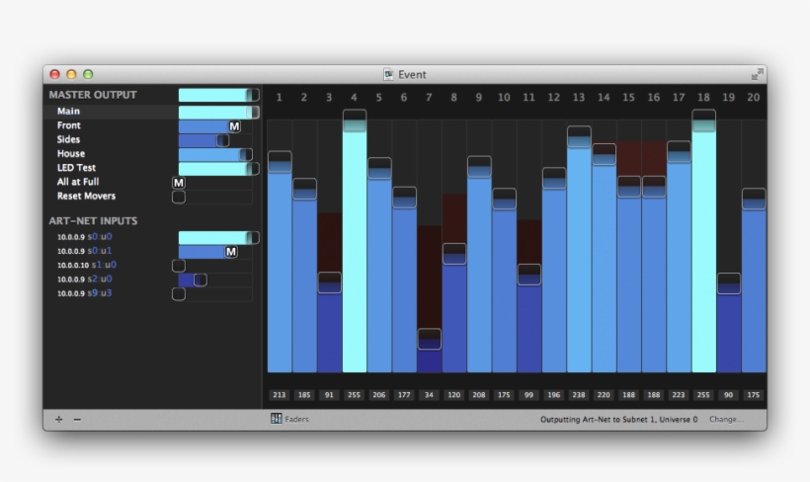This screenshot has height=482, width=810.
Task: Click the minus icon to remove an item
Action: [77, 420]
